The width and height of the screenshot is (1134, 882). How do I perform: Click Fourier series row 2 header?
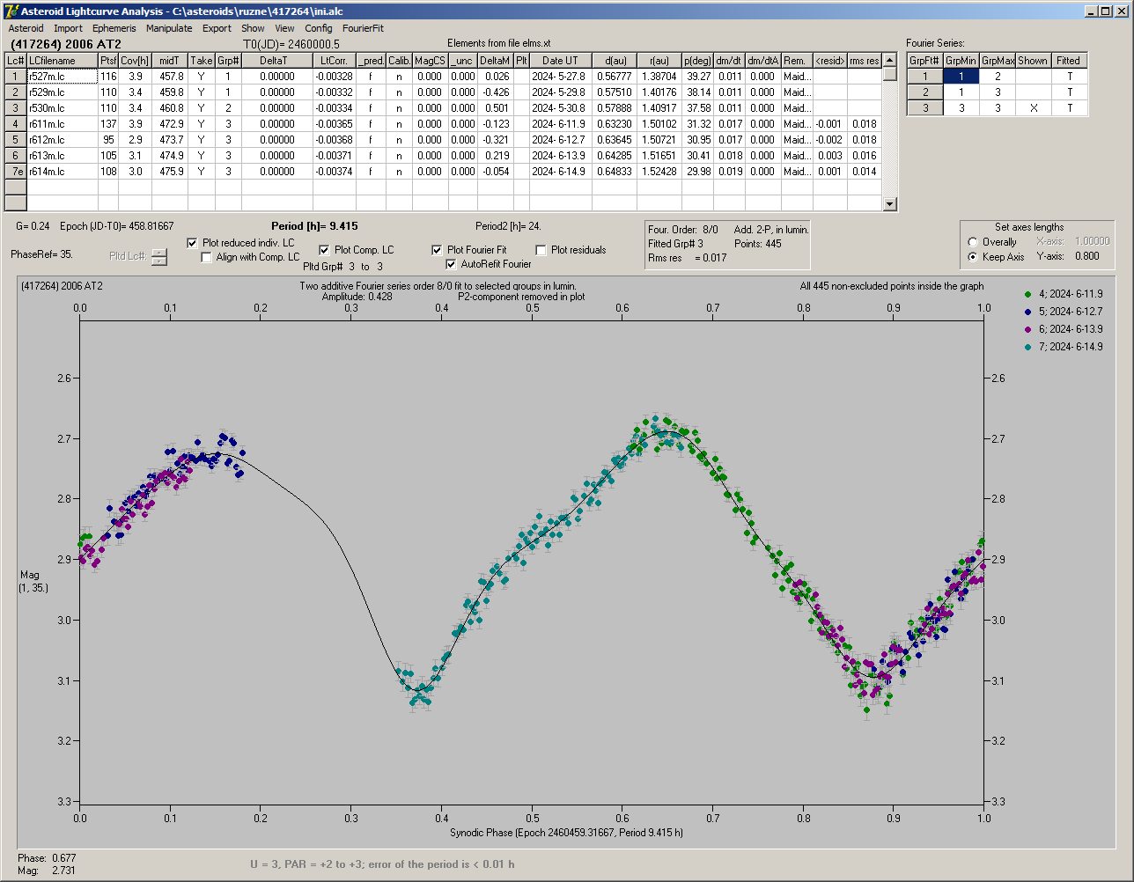[x=925, y=92]
